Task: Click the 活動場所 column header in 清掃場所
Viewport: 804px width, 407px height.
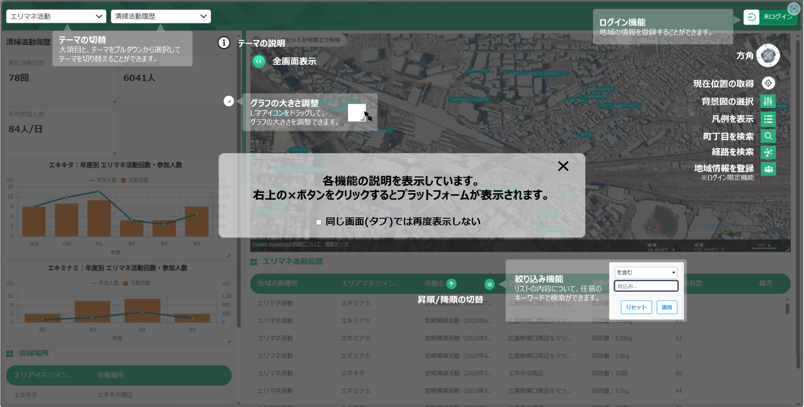Action: tap(111, 375)
